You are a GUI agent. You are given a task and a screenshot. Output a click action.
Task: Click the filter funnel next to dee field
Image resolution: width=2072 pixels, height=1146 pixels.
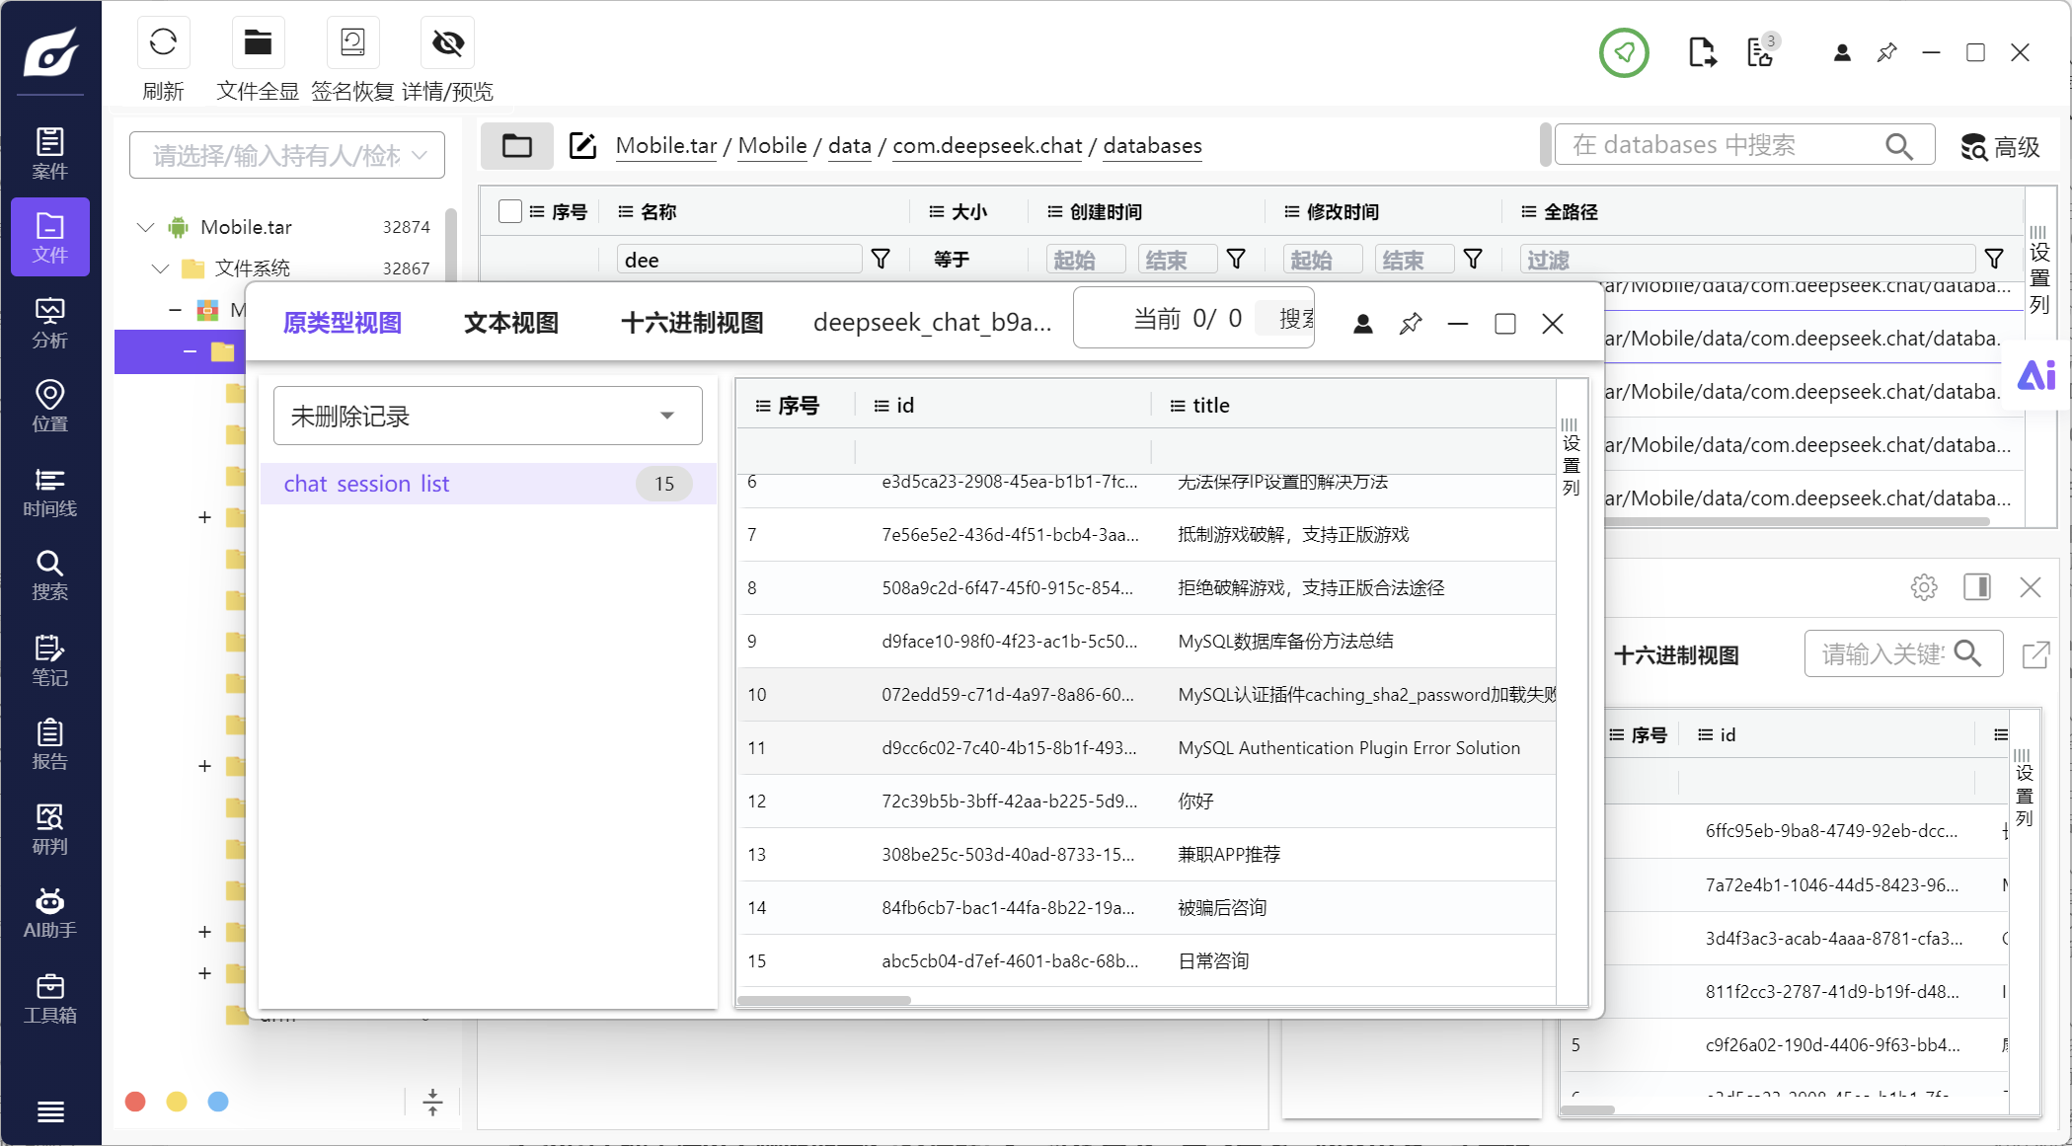tap(882, 260)
